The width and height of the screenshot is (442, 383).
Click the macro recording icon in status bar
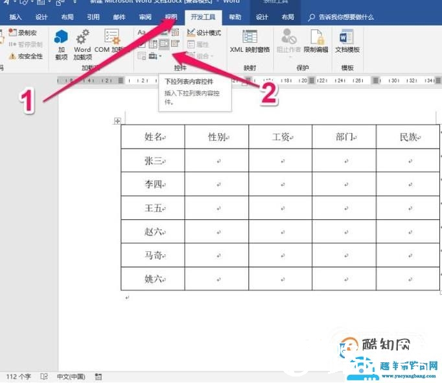tap(98, 377)
